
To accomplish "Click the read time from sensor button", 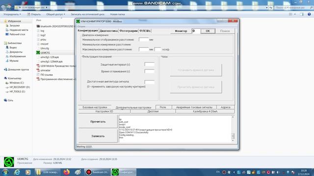I will click(x=196, y=87).
